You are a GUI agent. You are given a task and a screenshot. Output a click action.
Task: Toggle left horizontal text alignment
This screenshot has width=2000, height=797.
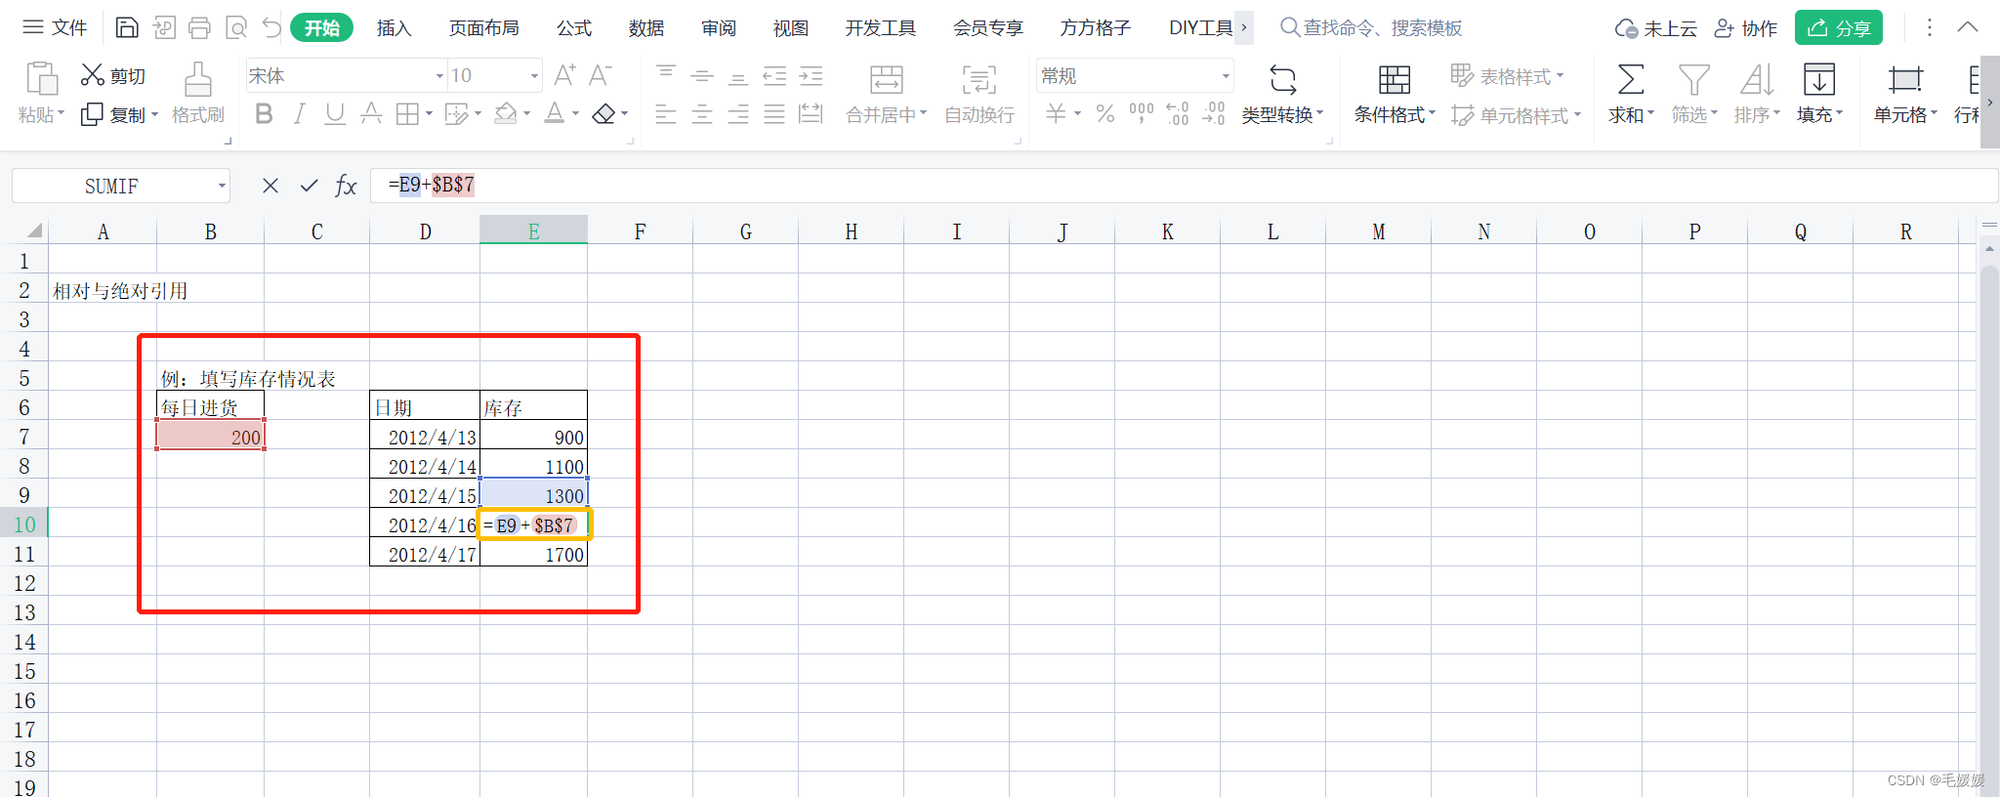coord(666,114)
